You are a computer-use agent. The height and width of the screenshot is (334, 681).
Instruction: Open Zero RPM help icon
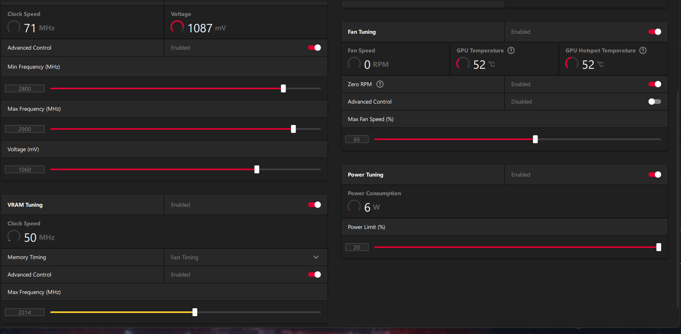(380, 84)
